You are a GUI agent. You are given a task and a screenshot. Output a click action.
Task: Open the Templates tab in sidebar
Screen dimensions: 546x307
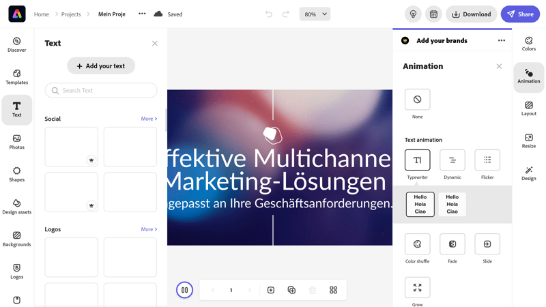[16, 77]
